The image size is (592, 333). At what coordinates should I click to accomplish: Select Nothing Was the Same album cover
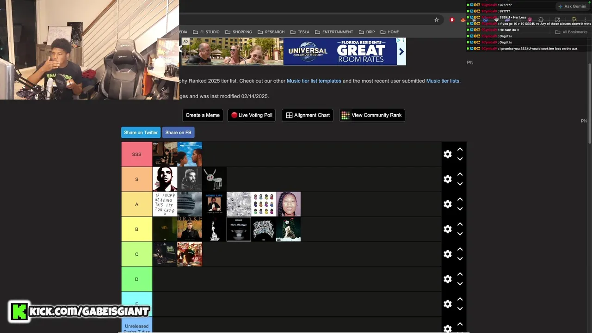[190, 154]
